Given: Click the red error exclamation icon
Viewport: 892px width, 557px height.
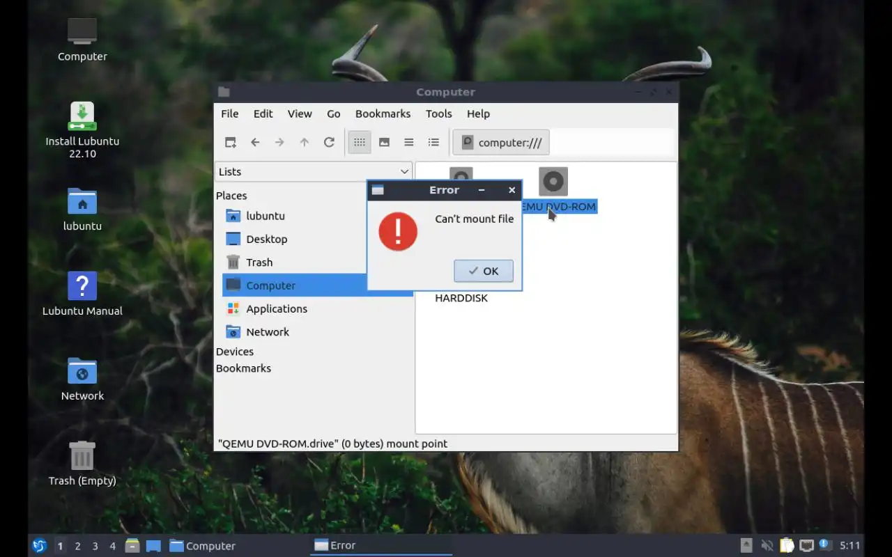Looking at the screenshot, I should point(398,232).
